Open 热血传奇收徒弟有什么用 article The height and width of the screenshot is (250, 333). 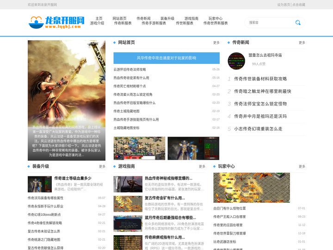(x=131, y=78)
